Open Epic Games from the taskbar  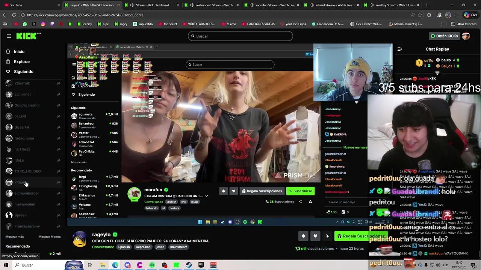[x=201, y=265]
